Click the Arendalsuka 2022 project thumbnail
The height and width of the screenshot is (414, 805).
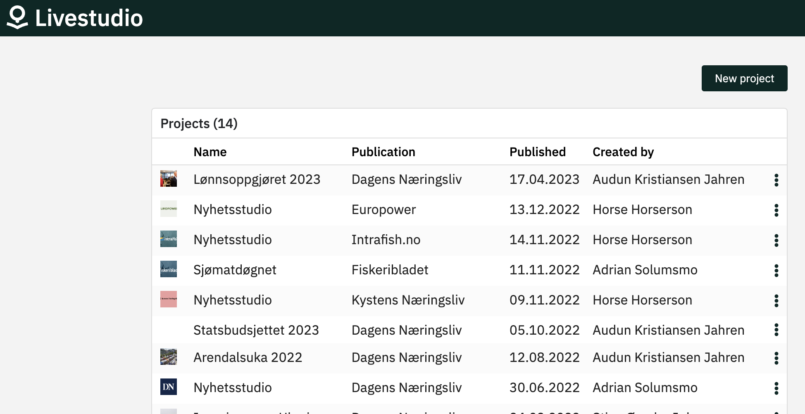coord(168,357)
